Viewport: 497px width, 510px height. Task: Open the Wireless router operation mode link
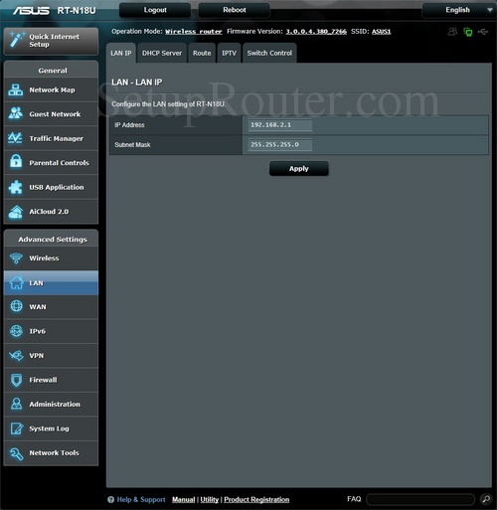tap(194, 32)
